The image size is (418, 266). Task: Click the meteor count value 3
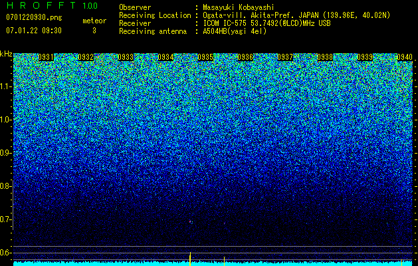click(x=94, y=31)
